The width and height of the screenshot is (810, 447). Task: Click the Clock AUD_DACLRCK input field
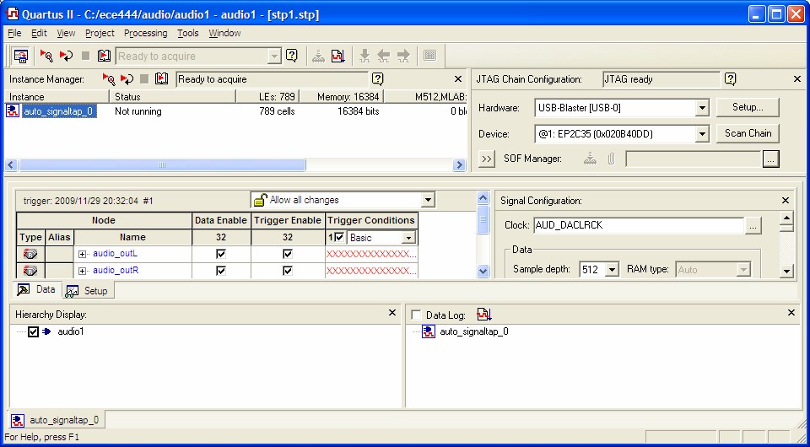click(637, 225)
